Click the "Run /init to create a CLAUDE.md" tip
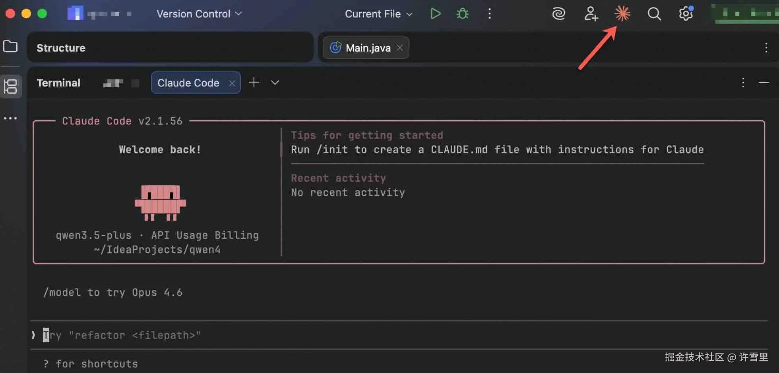 (x=497, y=150)
